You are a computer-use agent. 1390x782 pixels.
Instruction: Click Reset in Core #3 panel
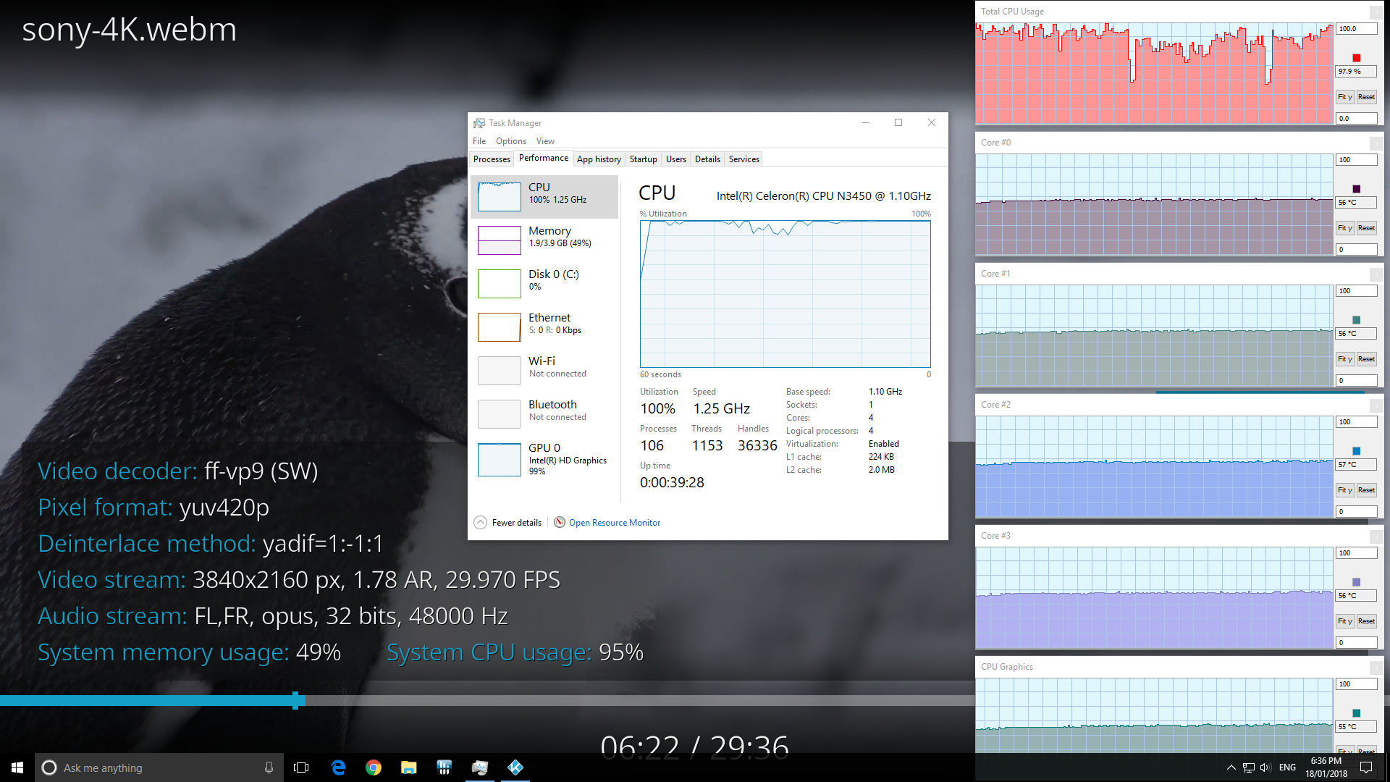point(1366,621)
